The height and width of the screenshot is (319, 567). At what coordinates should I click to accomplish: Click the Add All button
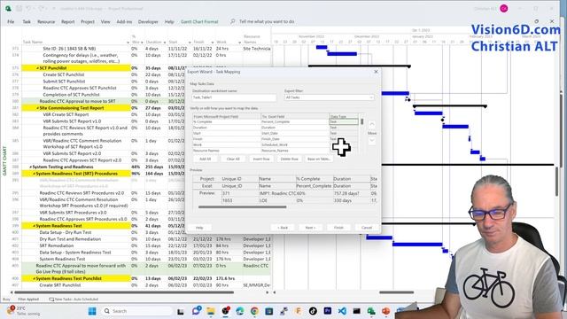(x=205, y=159)
